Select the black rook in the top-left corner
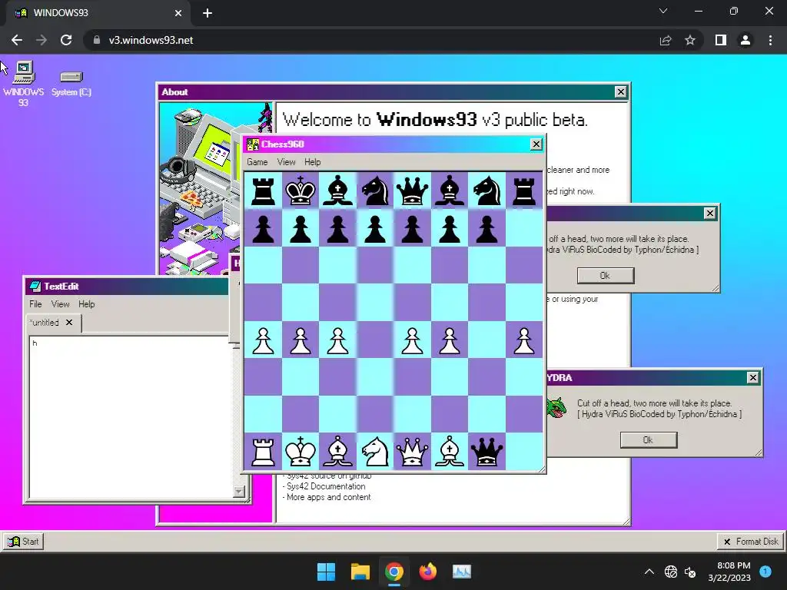 click(263, 191)
